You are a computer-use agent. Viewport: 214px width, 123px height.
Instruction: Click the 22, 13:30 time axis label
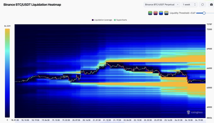click(138, 120)
